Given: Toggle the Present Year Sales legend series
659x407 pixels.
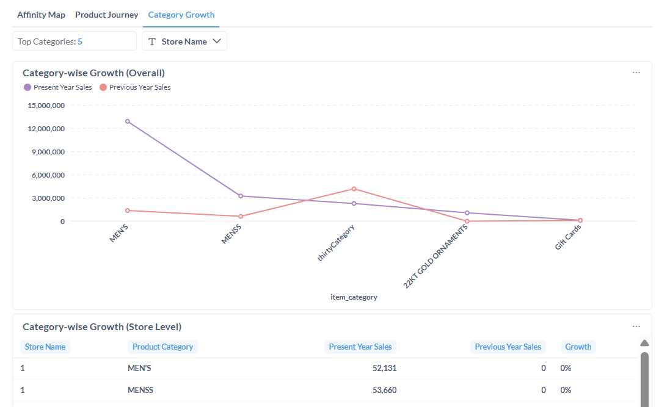Looking at the screenshot, I should (58, 87).
